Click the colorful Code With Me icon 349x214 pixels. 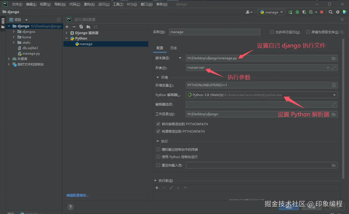pos(345,12)
